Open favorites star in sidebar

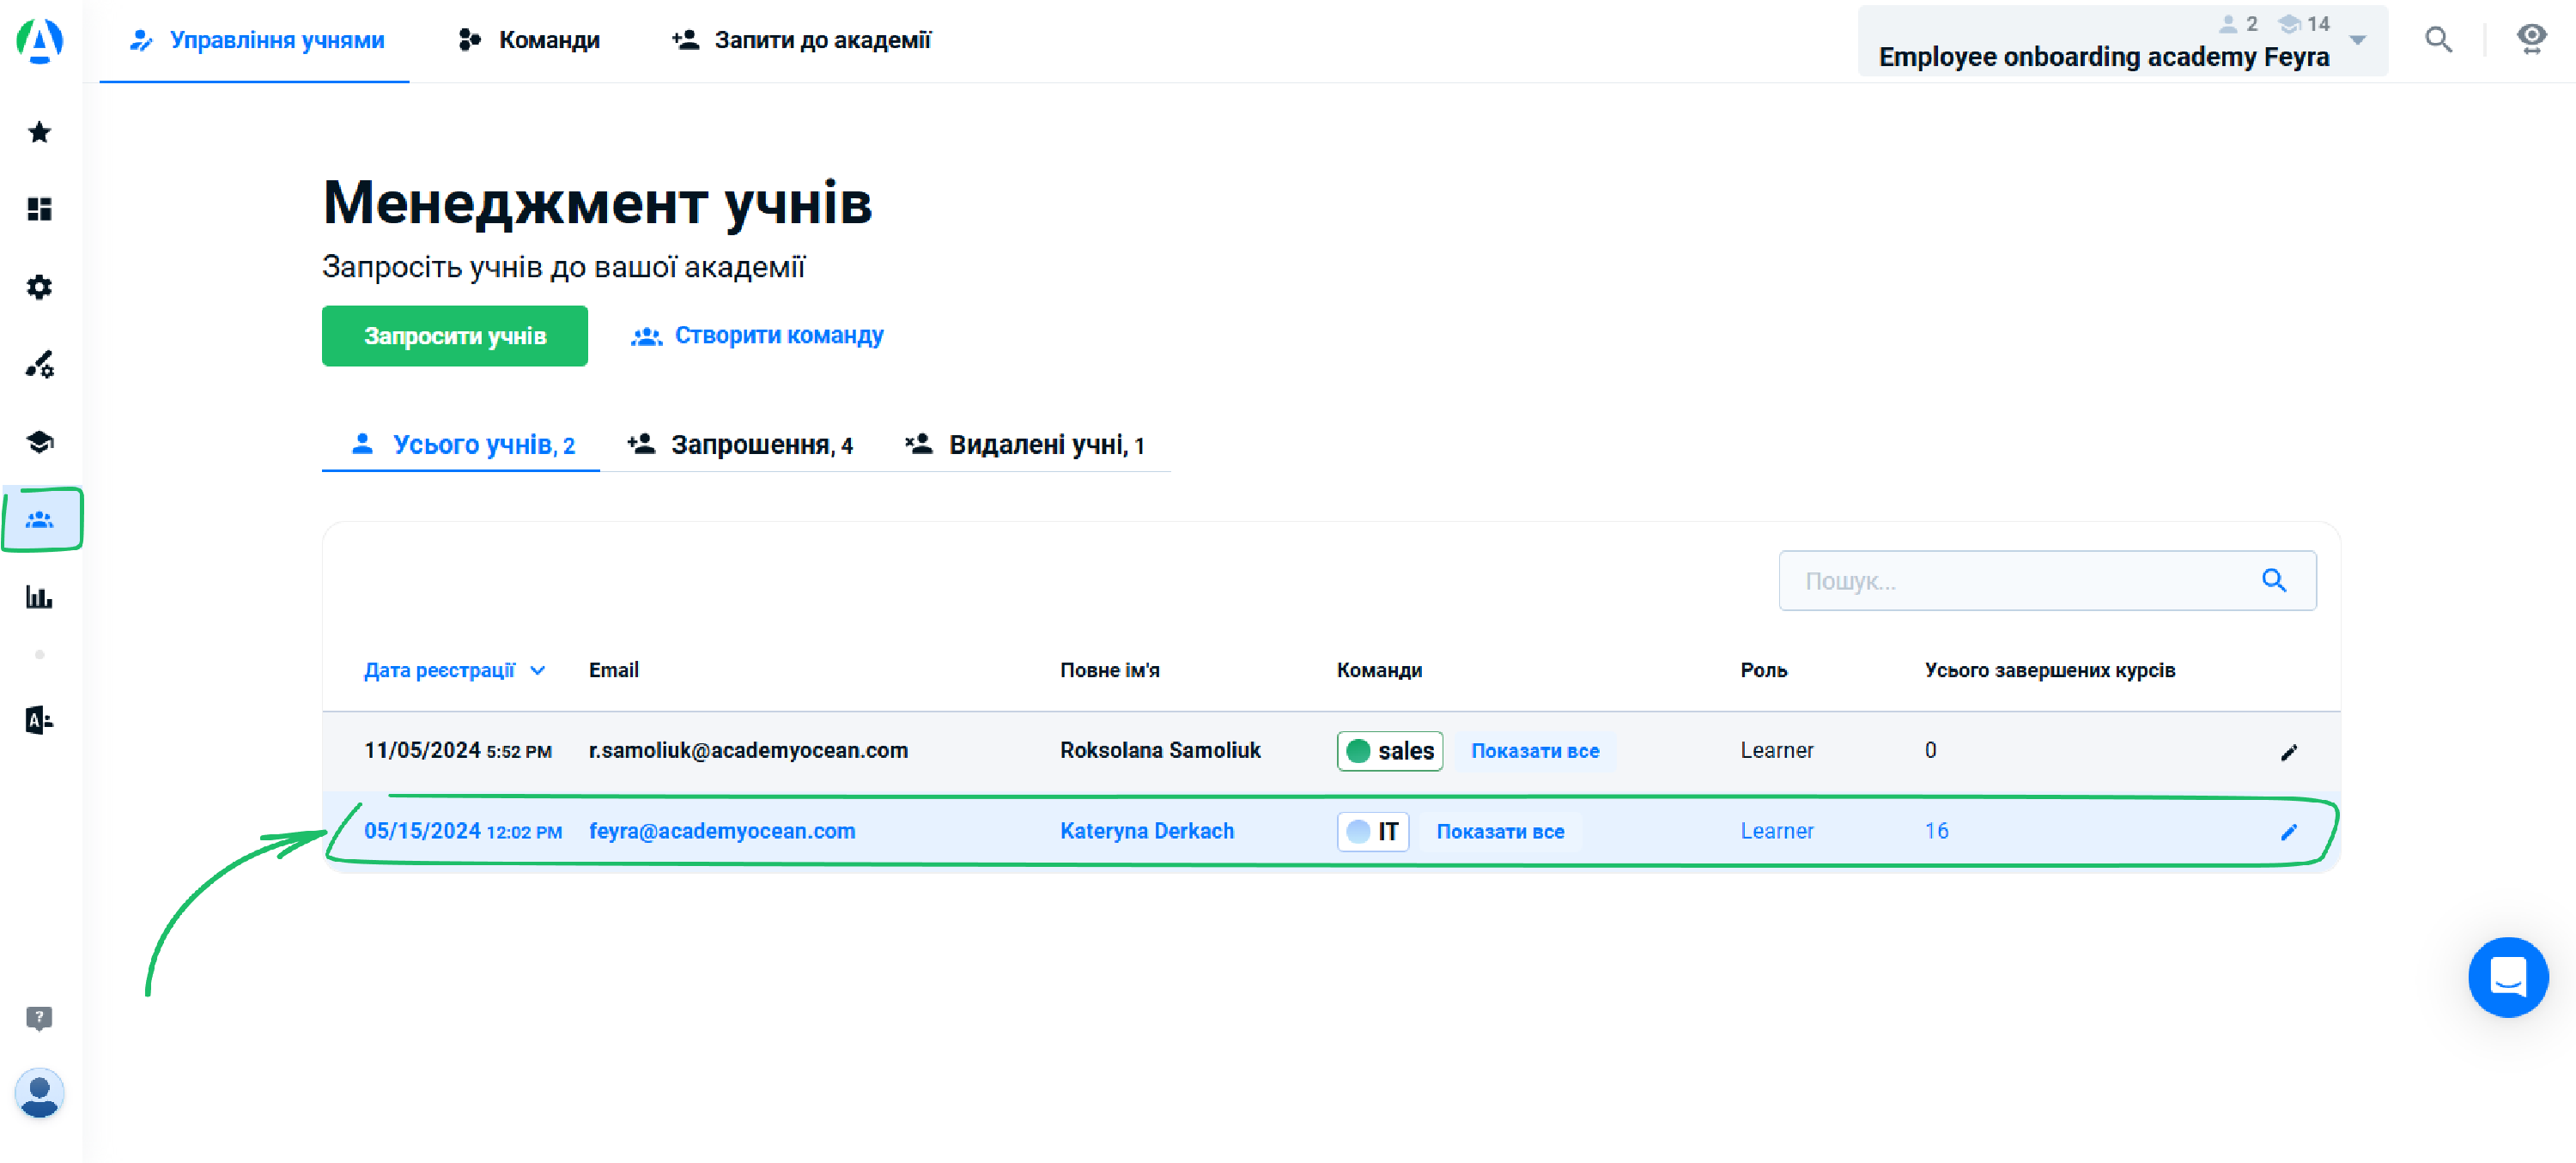click(39, 132)
